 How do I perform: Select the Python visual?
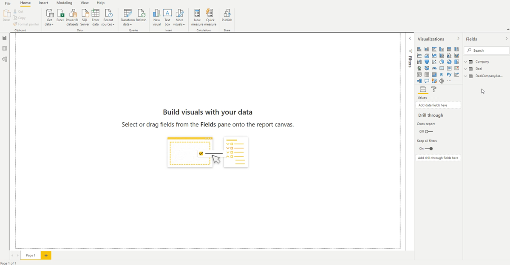coord(449,74)
